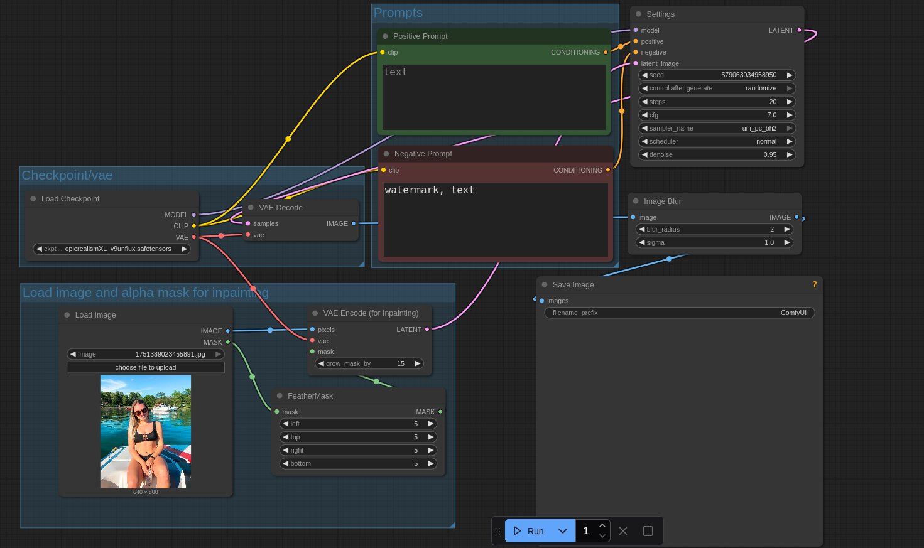Click the Run button to queue prompt
924x548 pixels.
coord(528,531)
